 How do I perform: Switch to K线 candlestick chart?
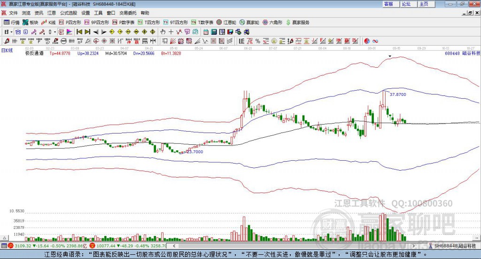point(48,23)
